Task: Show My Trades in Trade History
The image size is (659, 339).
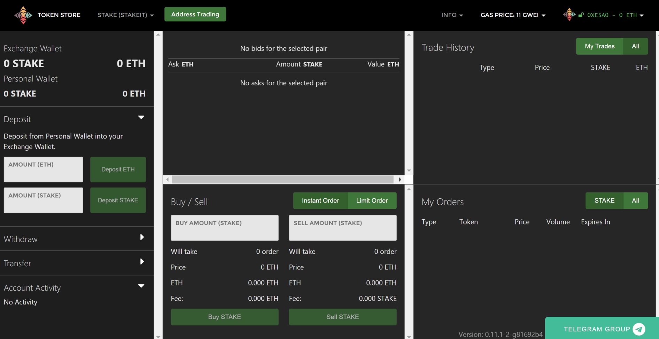Action: click(x=599, y=46)
